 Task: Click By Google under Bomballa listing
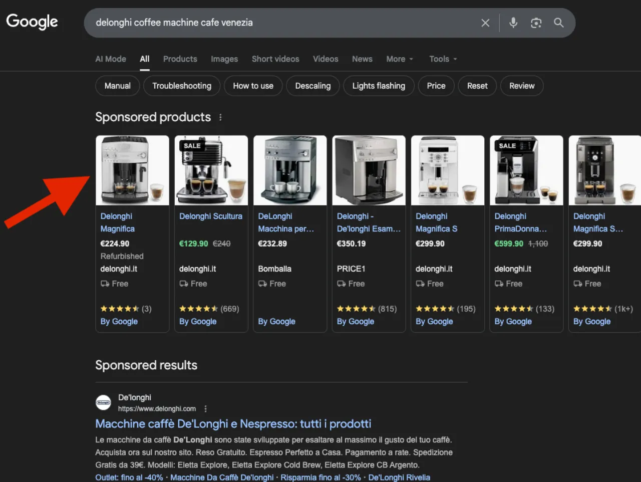pos(276,322)
